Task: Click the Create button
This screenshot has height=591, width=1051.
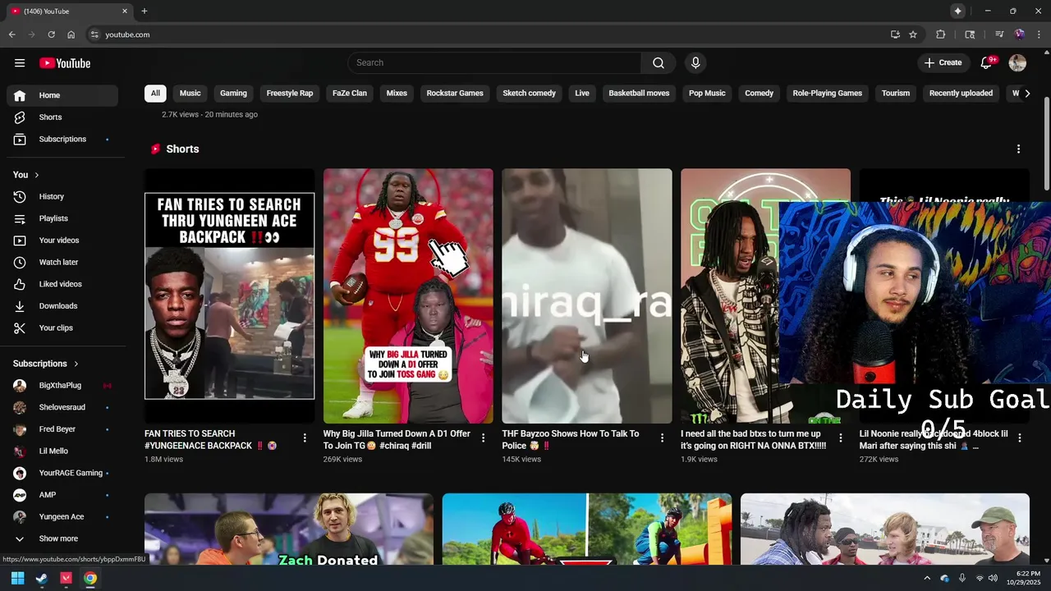Action: click(x=943, y=63)
